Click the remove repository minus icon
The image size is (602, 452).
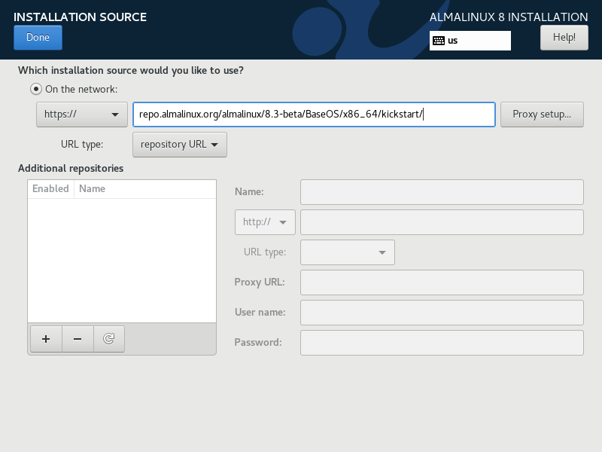coord(78,339)
